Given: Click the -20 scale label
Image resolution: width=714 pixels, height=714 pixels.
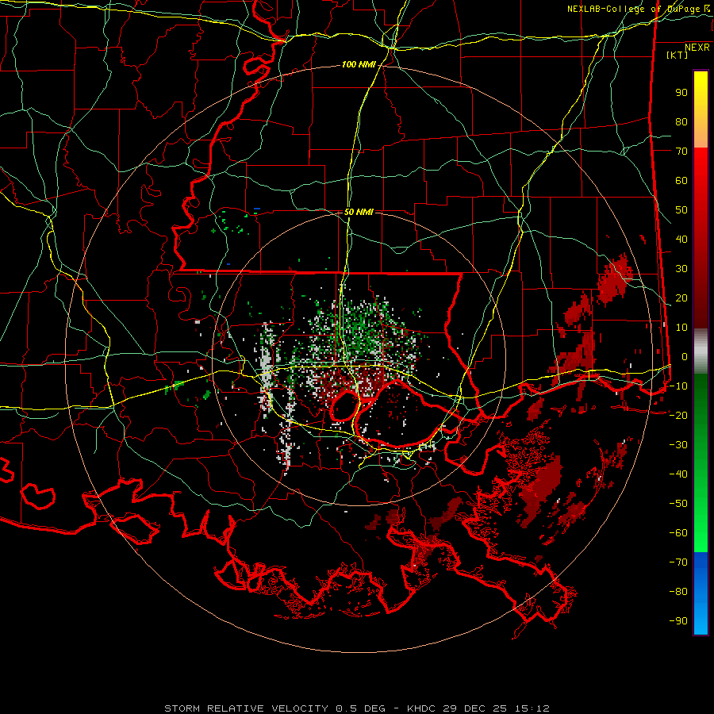Looking at the screenshot, I should coord(678,416).
